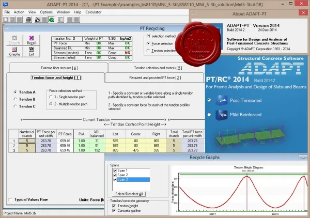Choose 2 - Multiple tendon path
The image size is (310, 218).
click(51, 104)
